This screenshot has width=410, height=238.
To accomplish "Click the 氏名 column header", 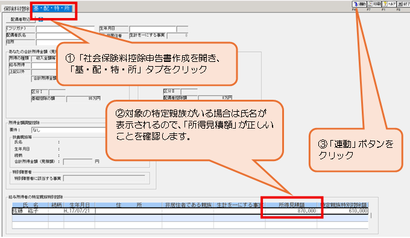I will tap(30, 205).
